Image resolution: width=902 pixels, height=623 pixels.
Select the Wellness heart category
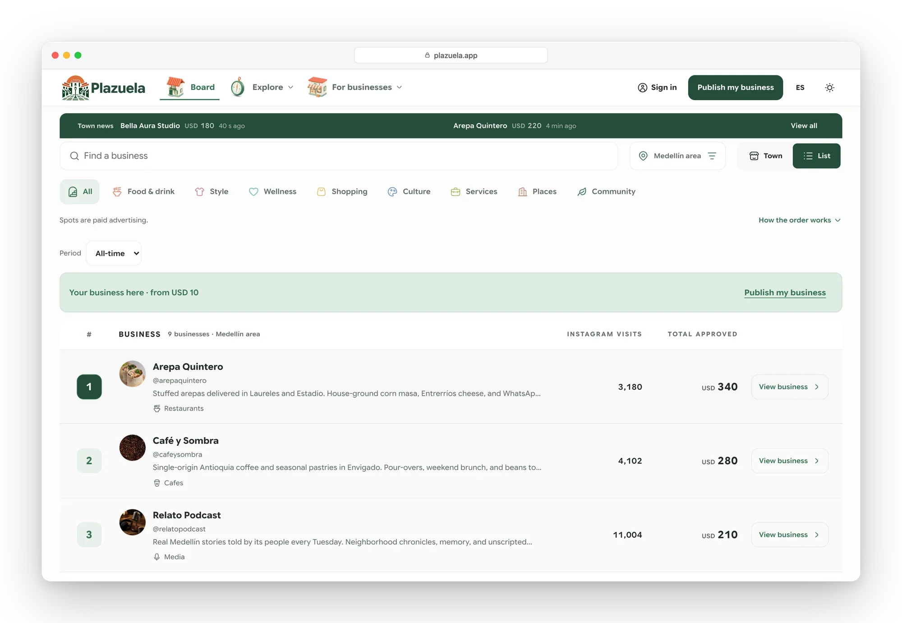[272, 192]
